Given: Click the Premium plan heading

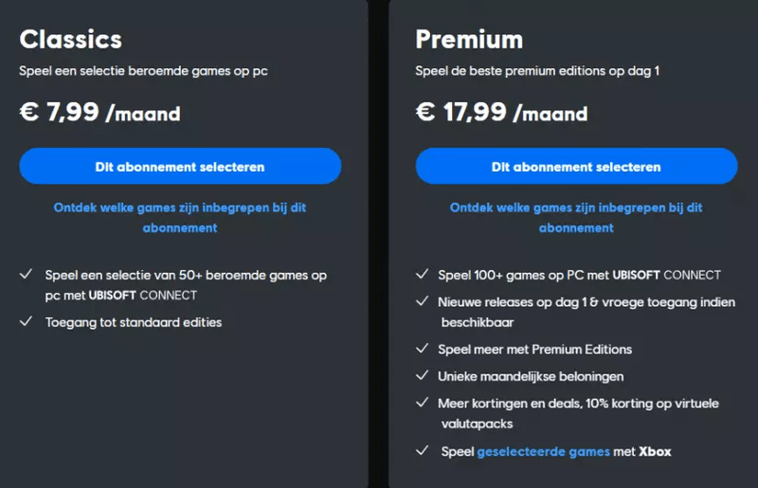Looking at the screenshot, I should click(x=469, y=39).
